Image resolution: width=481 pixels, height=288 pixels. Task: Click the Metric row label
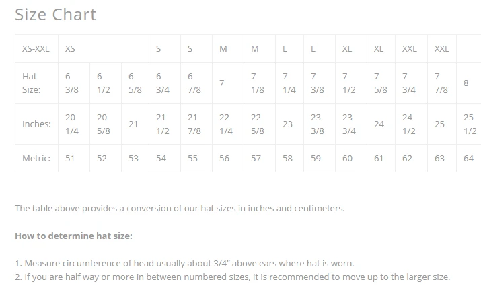click(36, 159)
